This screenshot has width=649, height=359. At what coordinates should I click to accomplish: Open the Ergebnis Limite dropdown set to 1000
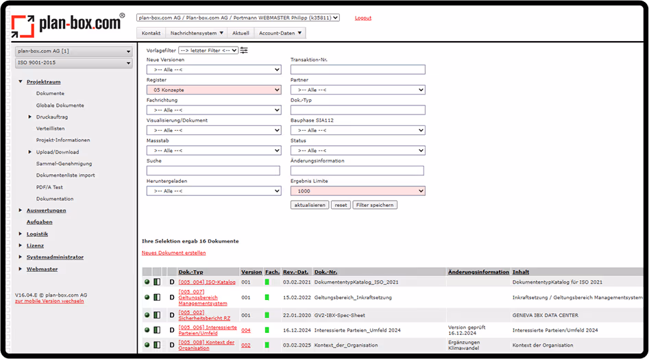(x=358, y=191)
